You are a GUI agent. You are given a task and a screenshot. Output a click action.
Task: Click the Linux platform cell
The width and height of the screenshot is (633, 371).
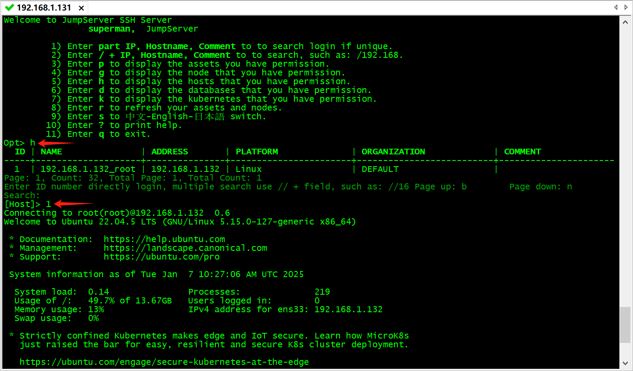pos(249,169)
